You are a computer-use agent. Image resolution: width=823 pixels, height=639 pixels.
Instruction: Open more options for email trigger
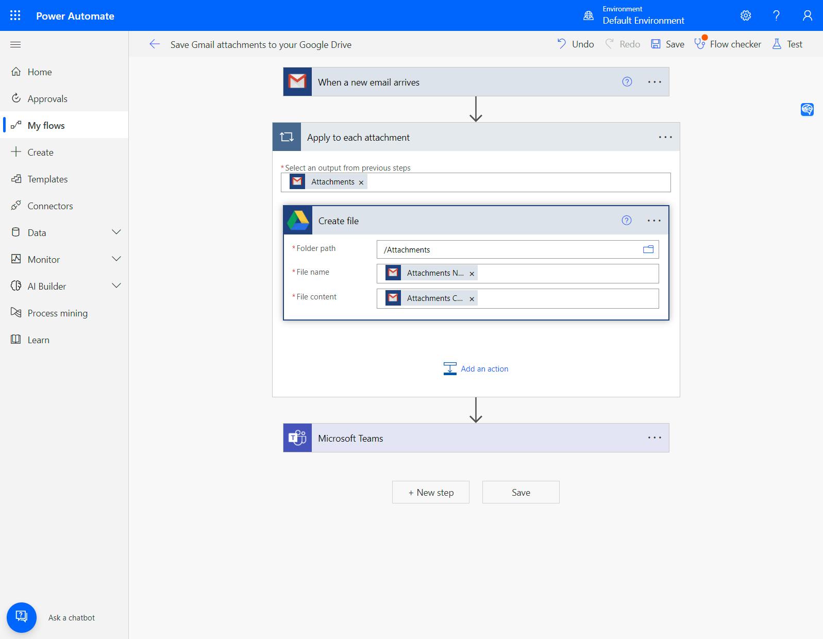click(654, 81)
